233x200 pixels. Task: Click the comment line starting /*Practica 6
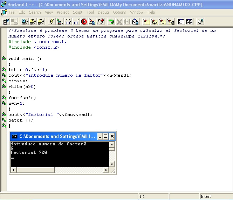click(x=112, y=30)
